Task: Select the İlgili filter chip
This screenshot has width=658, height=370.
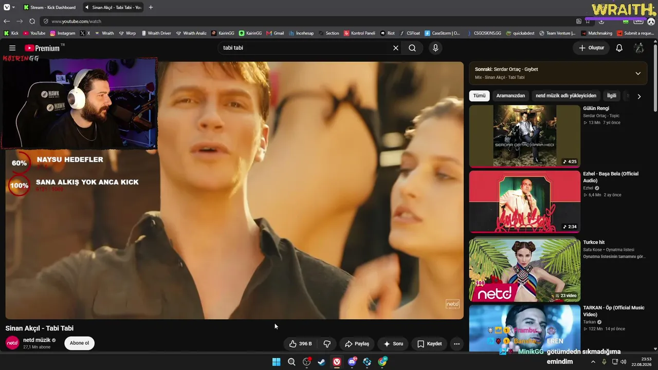Action: (612, 96)
